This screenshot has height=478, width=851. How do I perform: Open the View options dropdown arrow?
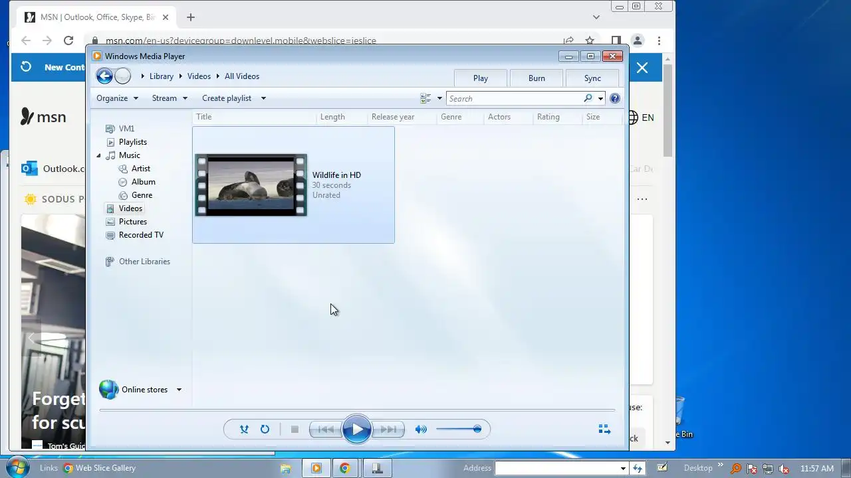coord(439,98)
